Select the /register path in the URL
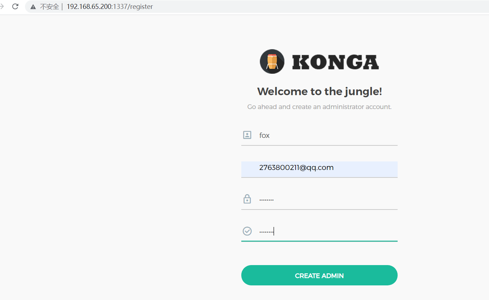Viewport: 489px width, 300px height. click(141, 7)
